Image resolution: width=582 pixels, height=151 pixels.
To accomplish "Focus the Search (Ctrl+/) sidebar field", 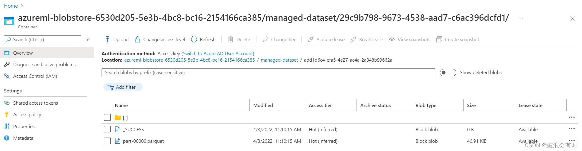I will tap(43, 40).
